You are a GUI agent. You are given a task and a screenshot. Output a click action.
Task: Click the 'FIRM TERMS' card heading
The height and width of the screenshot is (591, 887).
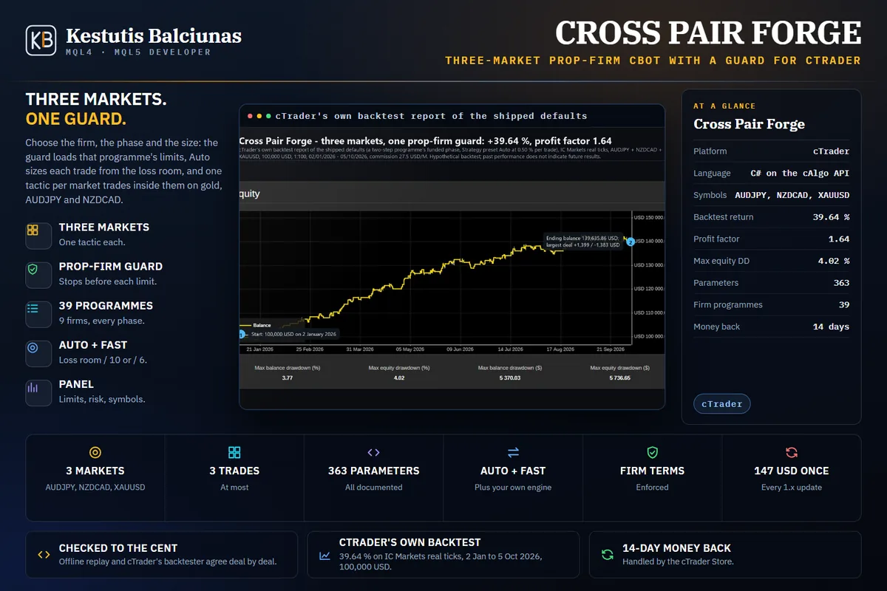point(652,471)
